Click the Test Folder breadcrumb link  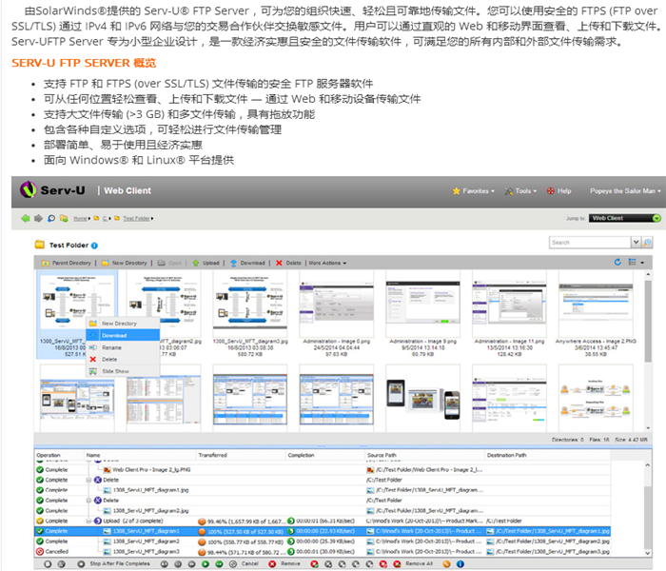tap(136, 218)
